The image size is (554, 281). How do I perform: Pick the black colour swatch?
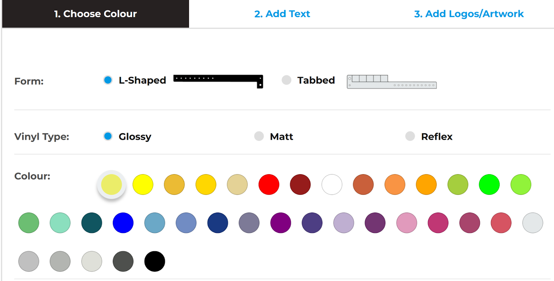tap(154, 261)
